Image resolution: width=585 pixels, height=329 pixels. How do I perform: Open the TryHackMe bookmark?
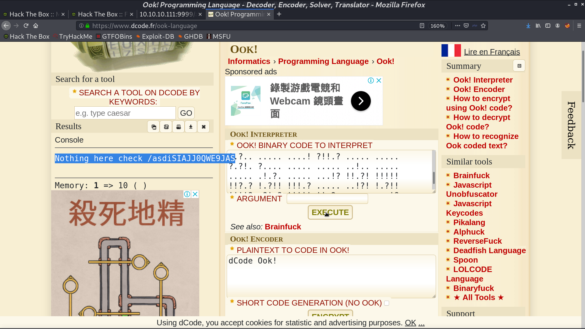pyautogui.click(x=73, y=37)
